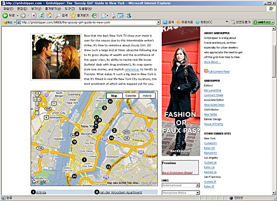Open the House of Pretty link
Image resolution: width=277 pixels, height=201 pixels.
pos(214,124)
